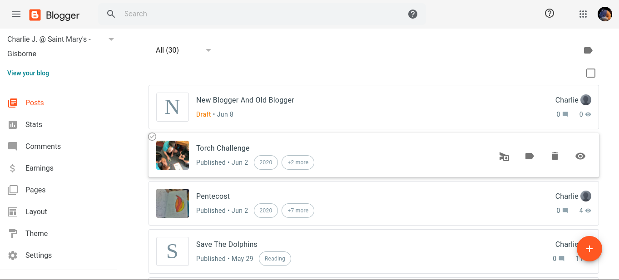Open the Pentecost post thumbnail

[173, 203]
